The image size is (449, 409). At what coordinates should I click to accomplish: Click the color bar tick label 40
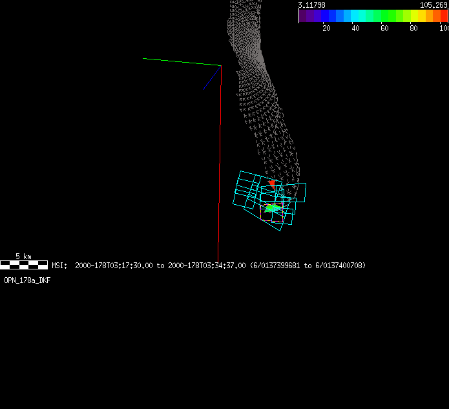(x=355, y=28)
